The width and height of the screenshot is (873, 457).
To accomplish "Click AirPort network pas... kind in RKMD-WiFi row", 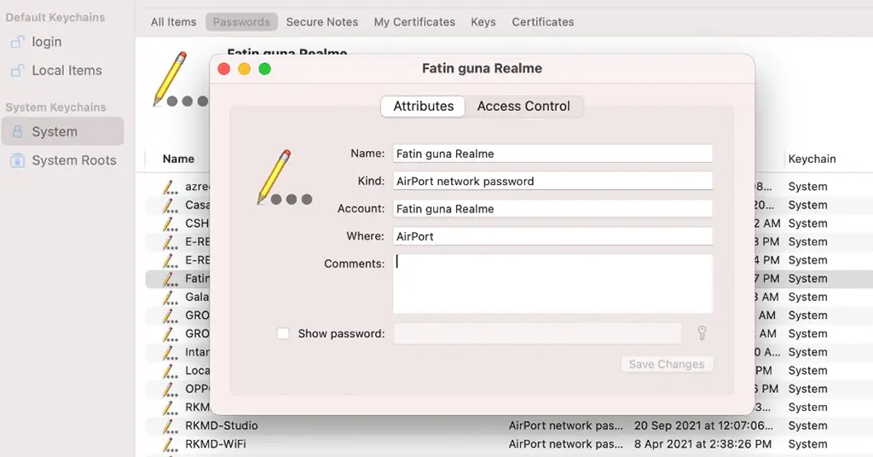I will [x=566, y=443].
